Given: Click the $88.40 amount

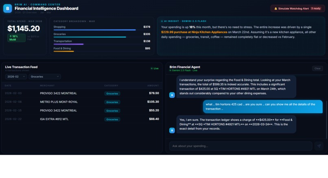Looking at the screenshot, I should (x=154, y=119).
